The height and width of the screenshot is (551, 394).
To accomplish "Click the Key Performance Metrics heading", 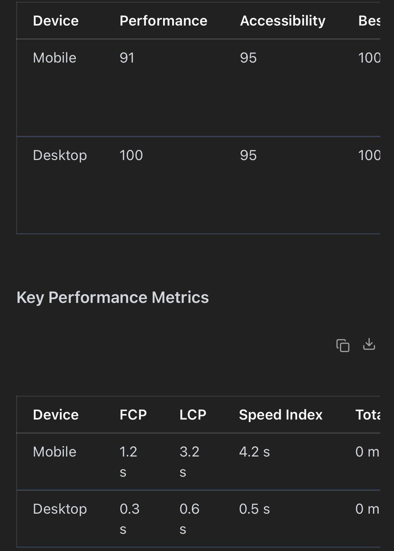I will pos(113,298).
